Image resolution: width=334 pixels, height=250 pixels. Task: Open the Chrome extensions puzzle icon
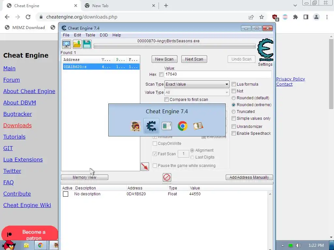(296, 17)
